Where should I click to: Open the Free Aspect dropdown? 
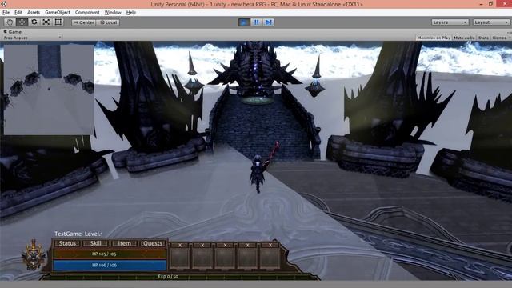[32, 38]
